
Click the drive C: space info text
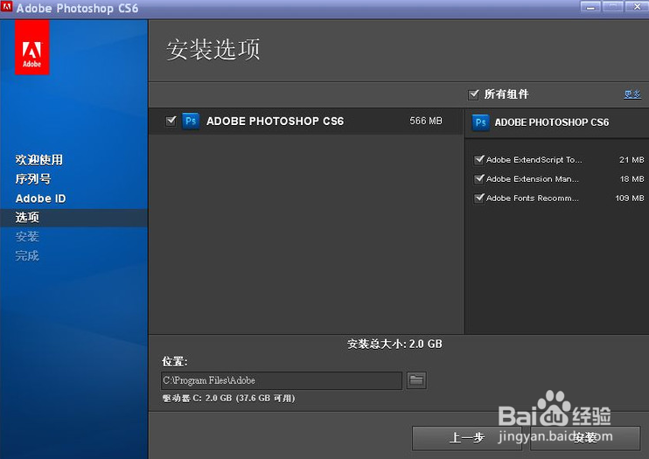click(x=228, y=398)
